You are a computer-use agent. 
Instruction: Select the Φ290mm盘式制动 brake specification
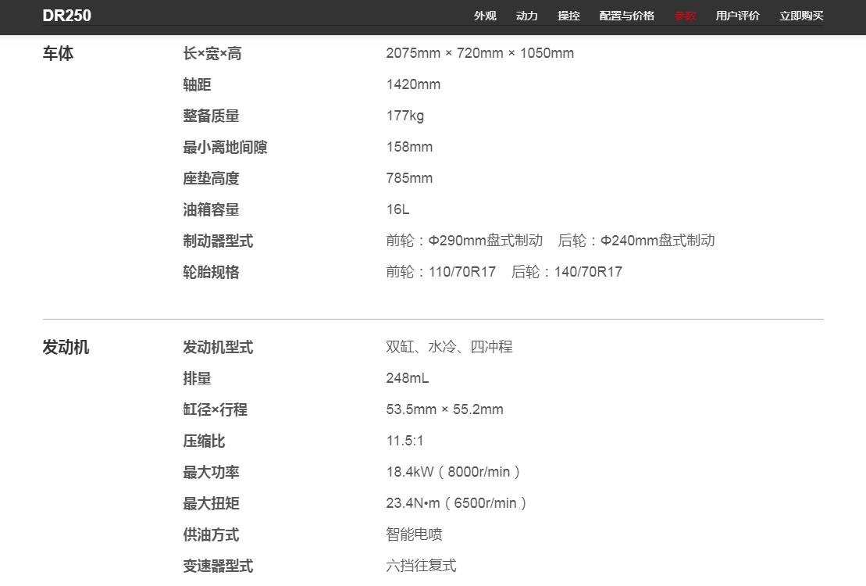[x=486, y=241]
